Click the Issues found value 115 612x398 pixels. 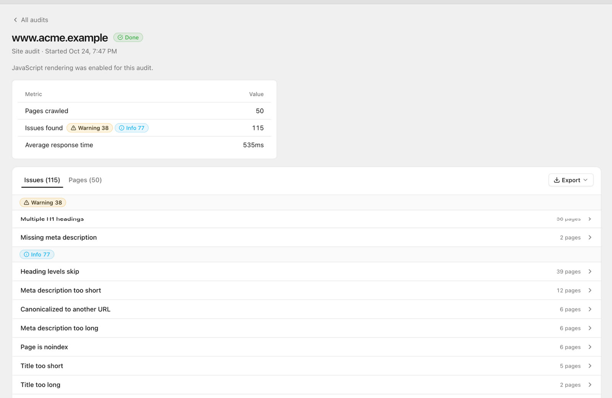pos(258,128)
